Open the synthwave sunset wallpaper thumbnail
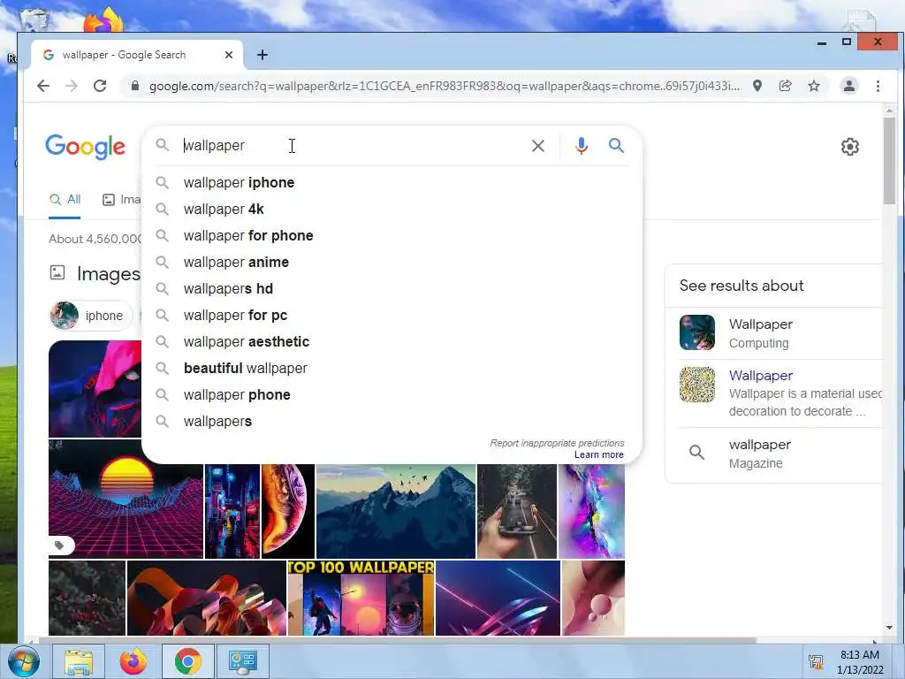 pyautogui.click(x=125, y=499)
